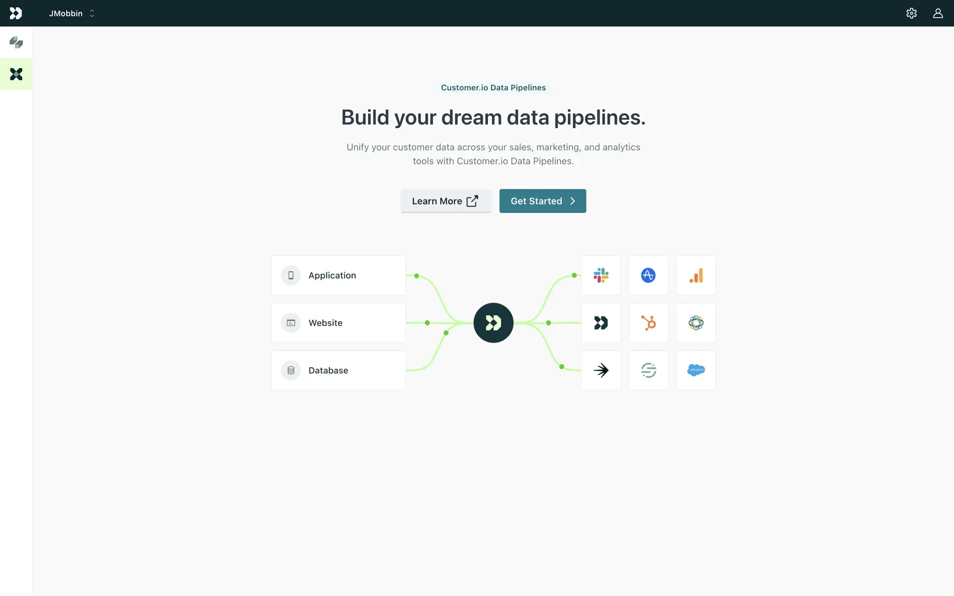
Task: Open the JMobbin workspace switcher
Action: (x=72, y=13)
